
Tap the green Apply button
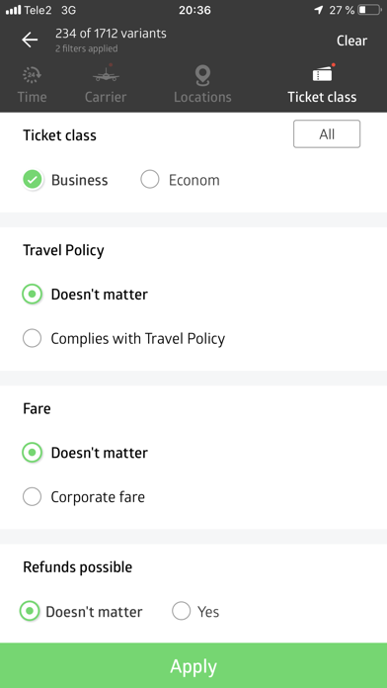pos(193,665)
